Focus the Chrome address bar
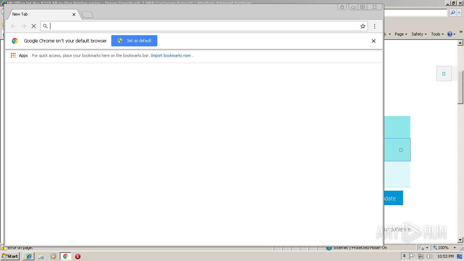The width and height of the screenshot is (464, 261). pyautogui.click(x=204, y=26)
